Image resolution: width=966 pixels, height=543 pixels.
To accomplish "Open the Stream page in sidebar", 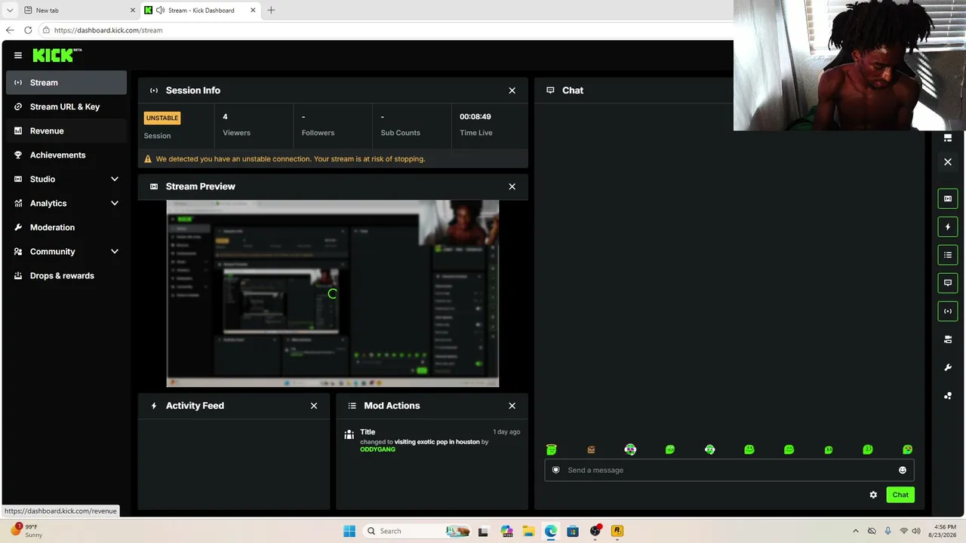I will pos(66,83).
